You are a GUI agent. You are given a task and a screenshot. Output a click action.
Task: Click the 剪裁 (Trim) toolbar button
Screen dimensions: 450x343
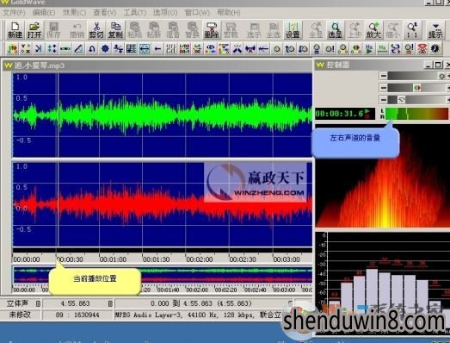point(231,30)
